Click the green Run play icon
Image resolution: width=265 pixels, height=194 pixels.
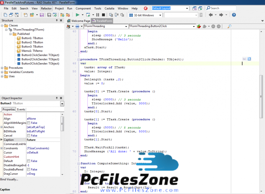pos(78,15)
